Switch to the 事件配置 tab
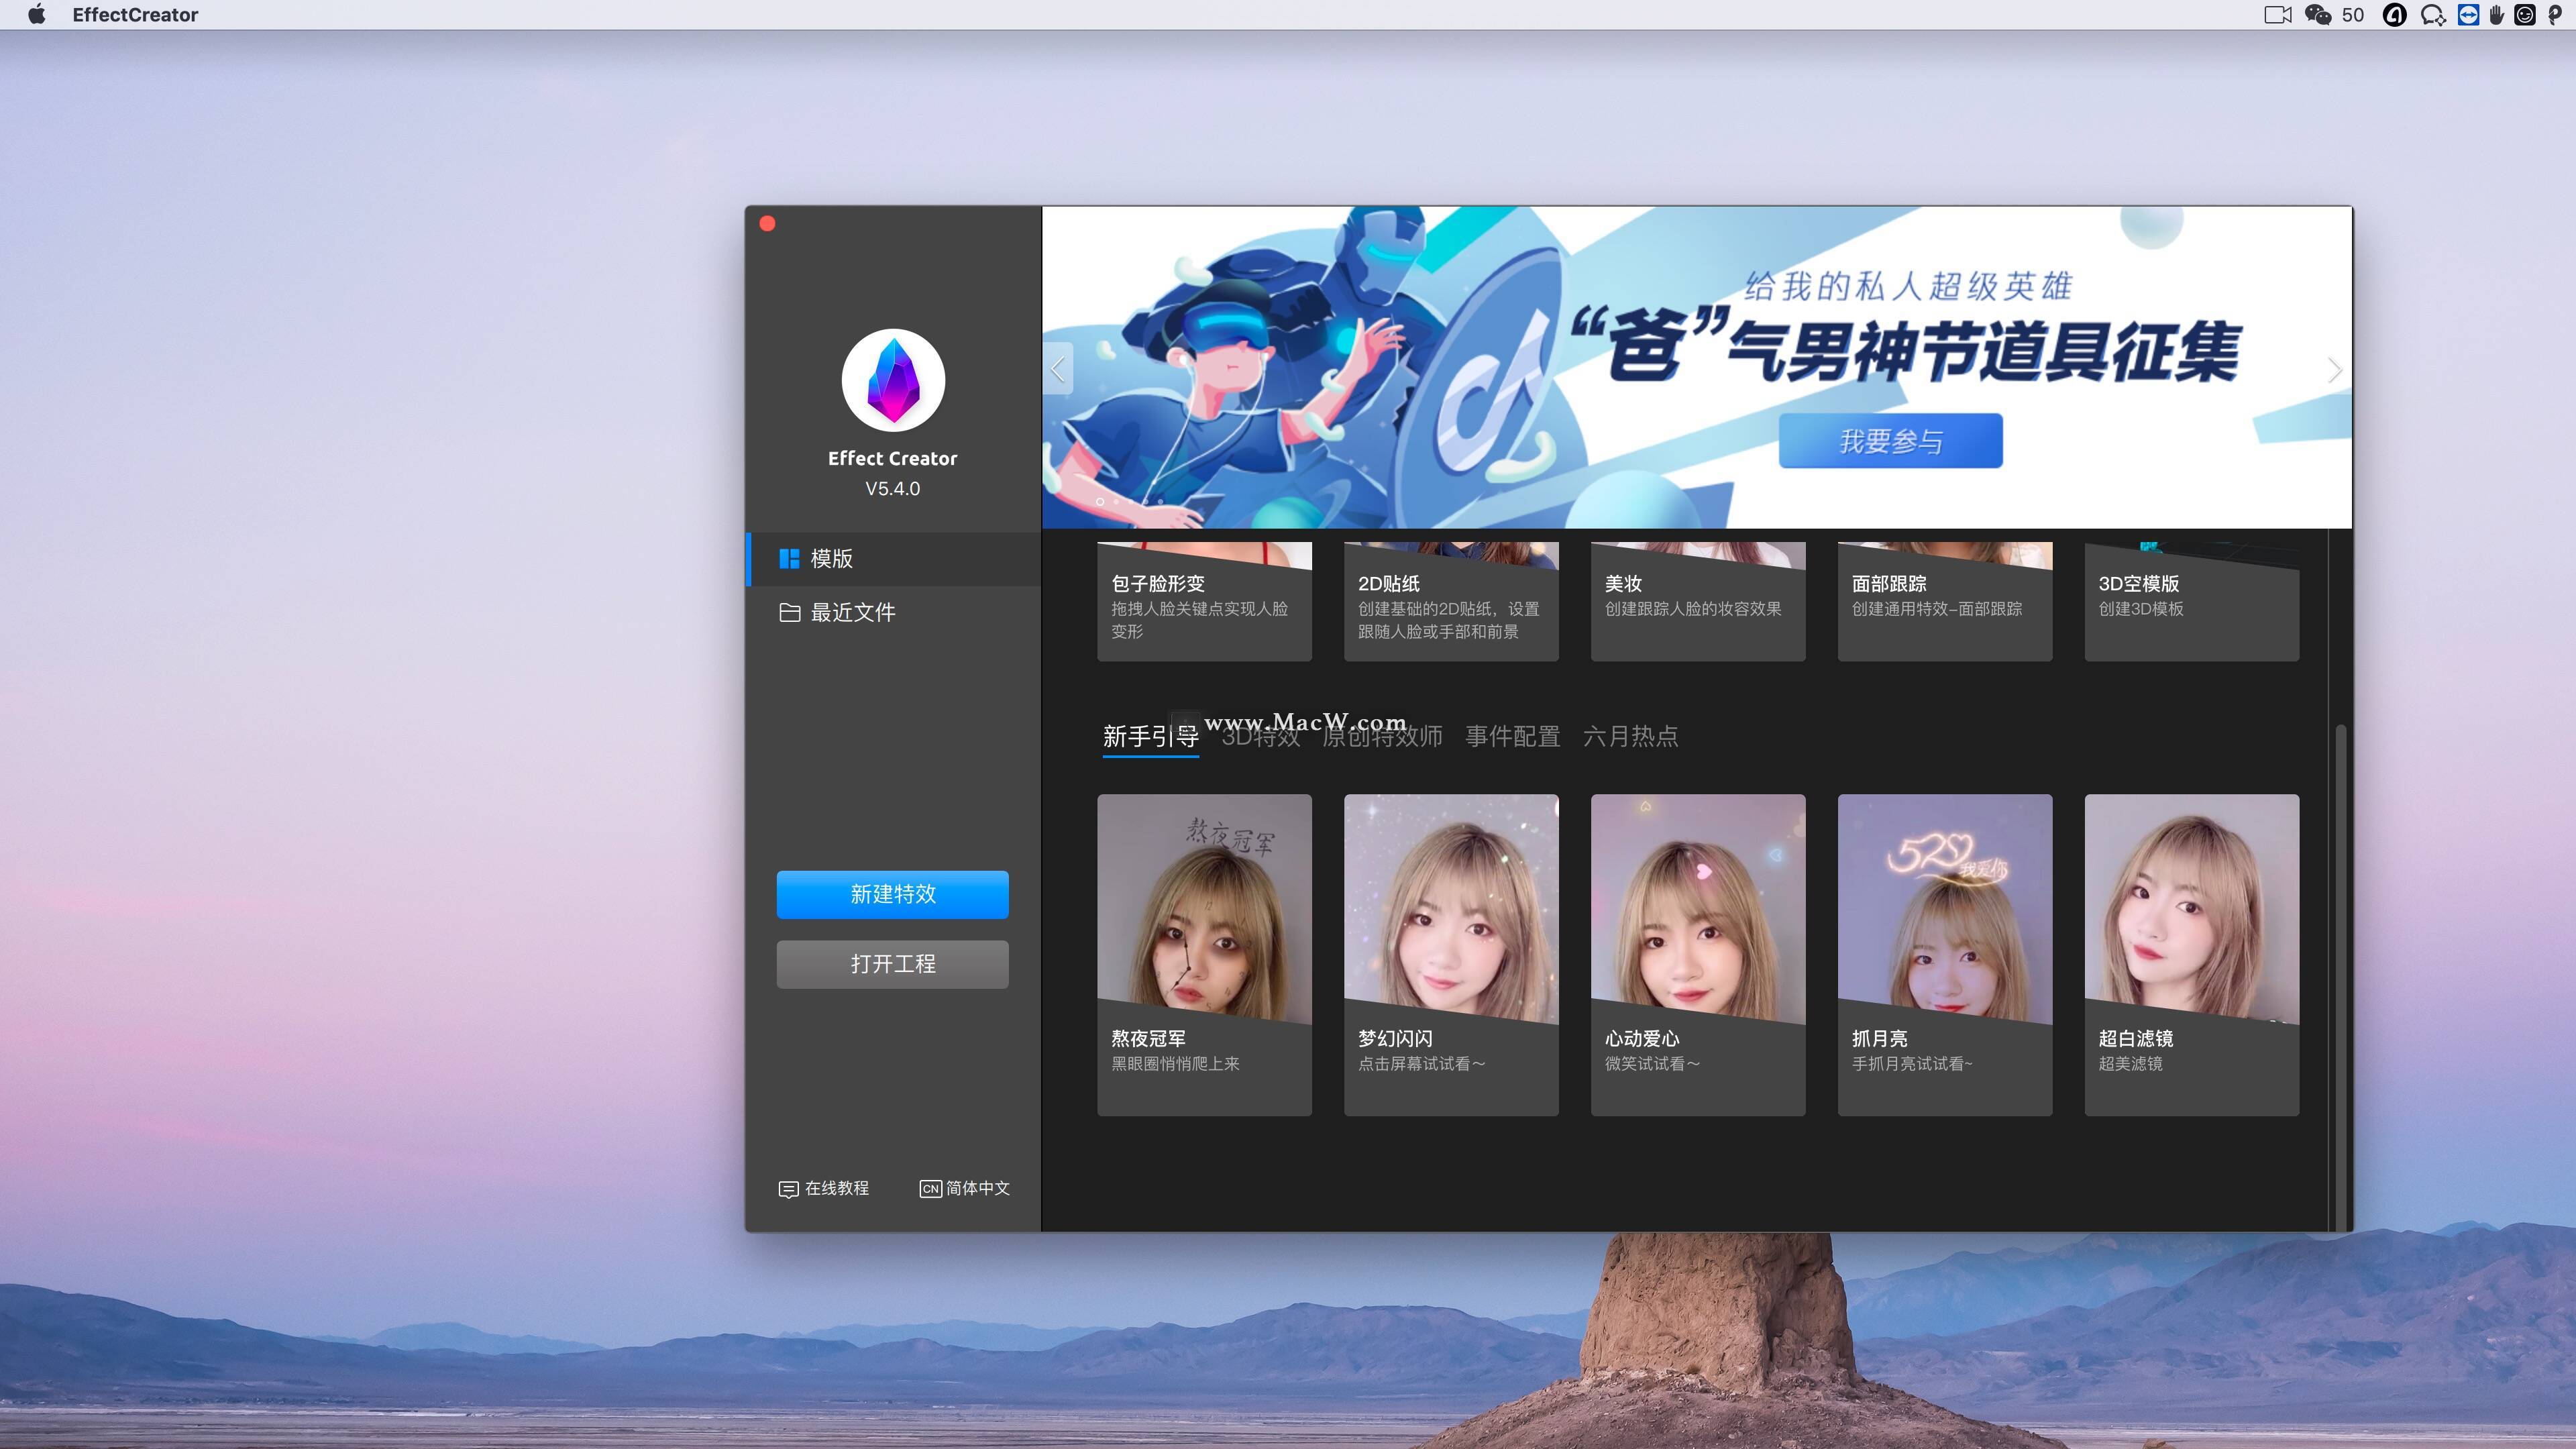 (x=1512, y=737)
